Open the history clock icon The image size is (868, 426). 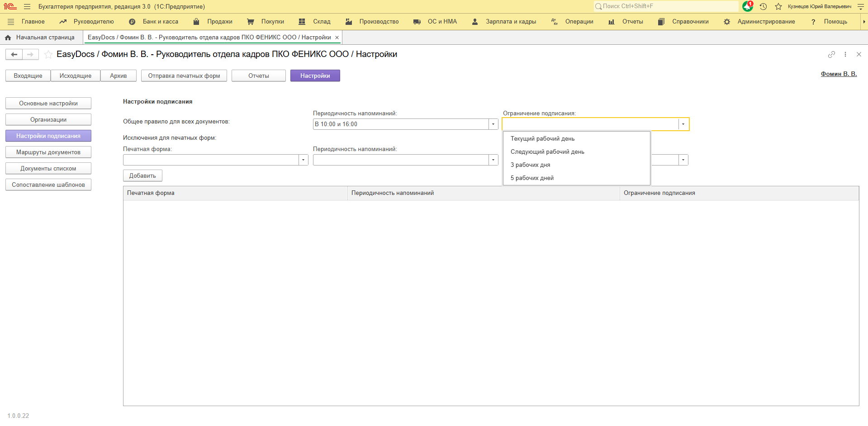click(763, 6)
